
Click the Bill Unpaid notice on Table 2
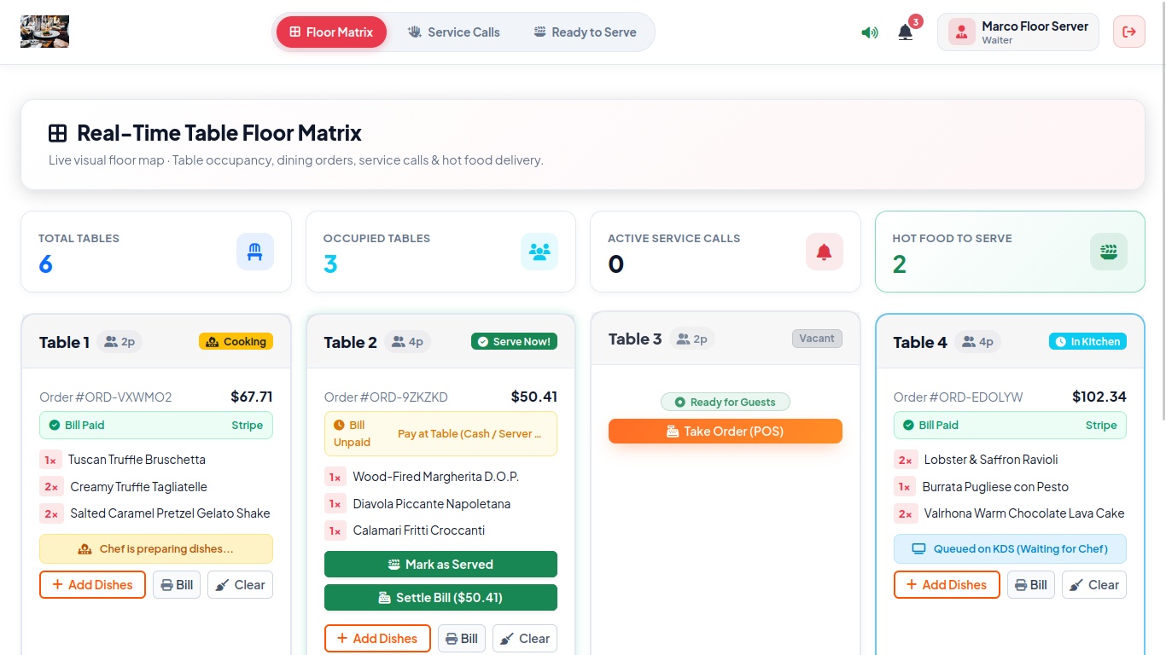pyautogui.click(x=440, y=434)
